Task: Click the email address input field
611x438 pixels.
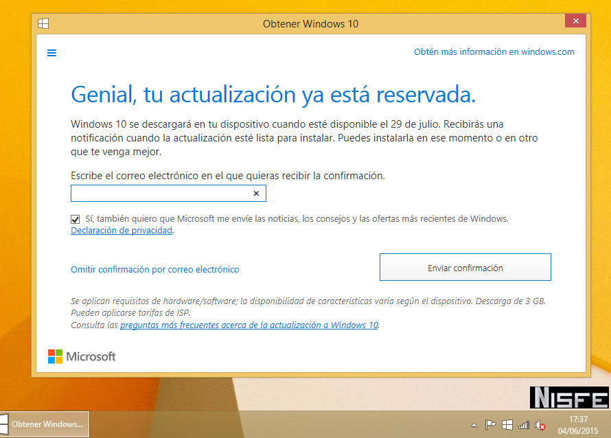Action: coord(160,194)
